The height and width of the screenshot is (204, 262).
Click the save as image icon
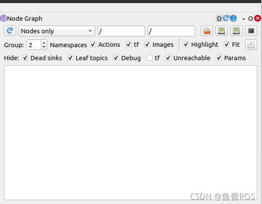coord(251,31)
